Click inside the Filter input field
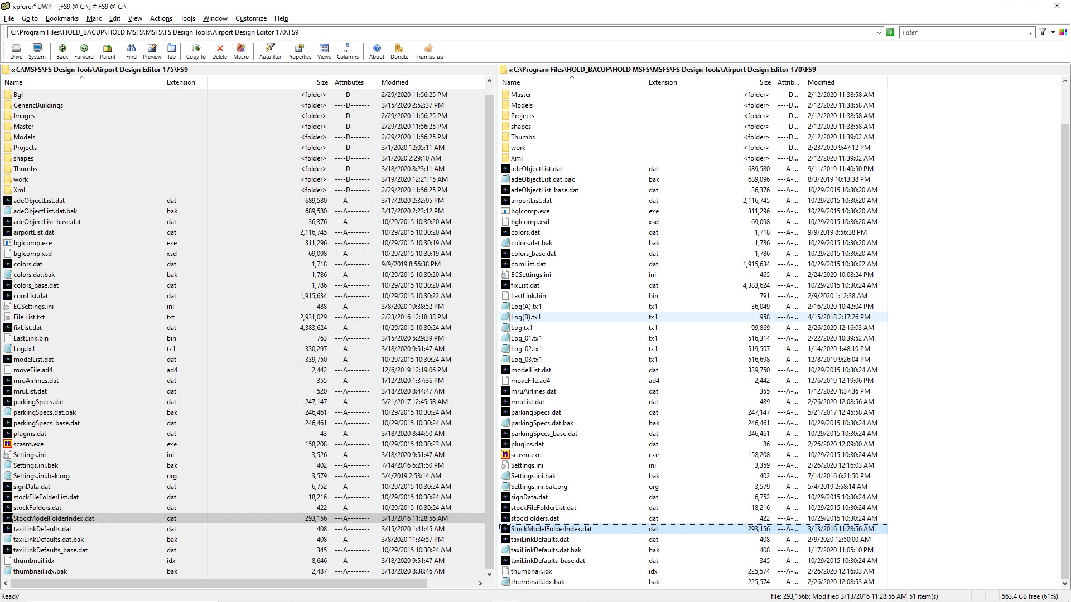1071x602 pixels. click(962, 32)
